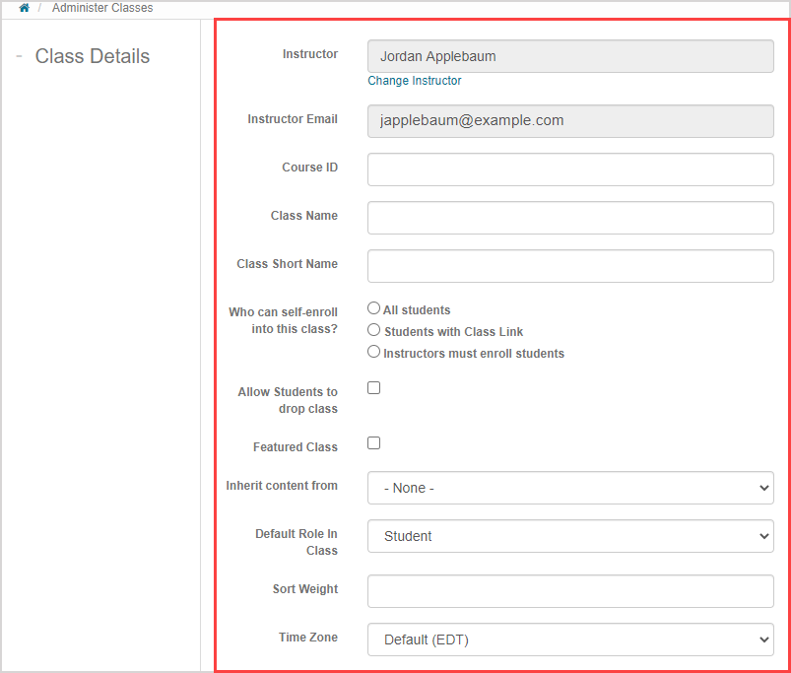Click into the Sort Weight field
791x673 pixels.
coord(569,591)
